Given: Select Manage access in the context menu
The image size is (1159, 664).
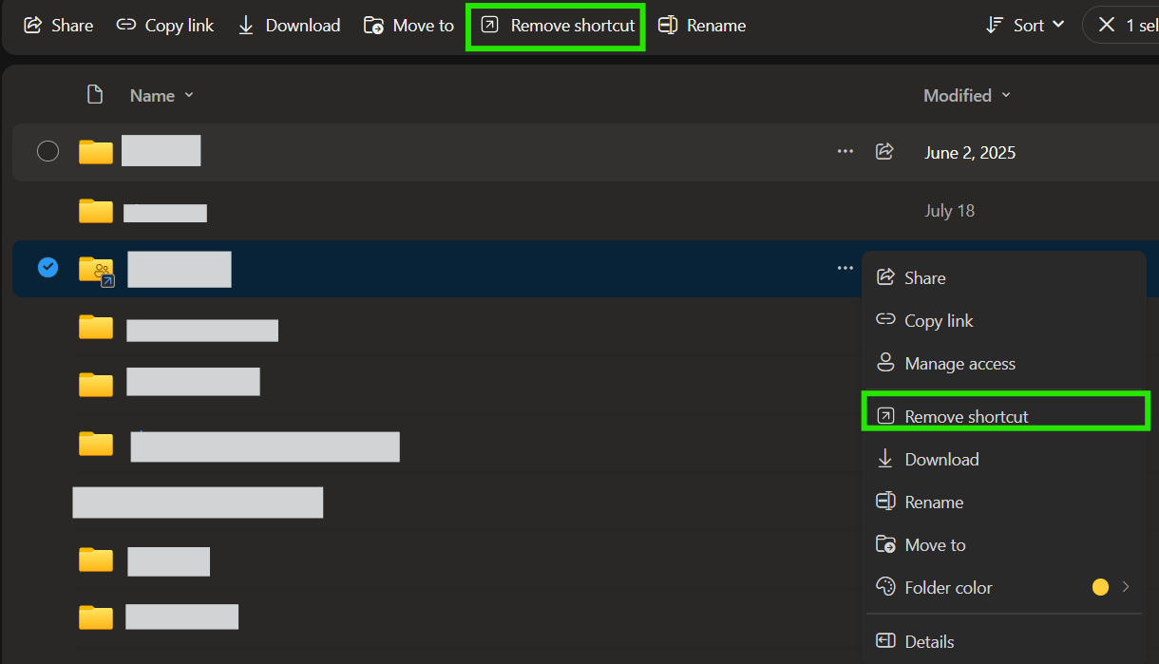Looking at the screenshot, I should point(1004,363).
